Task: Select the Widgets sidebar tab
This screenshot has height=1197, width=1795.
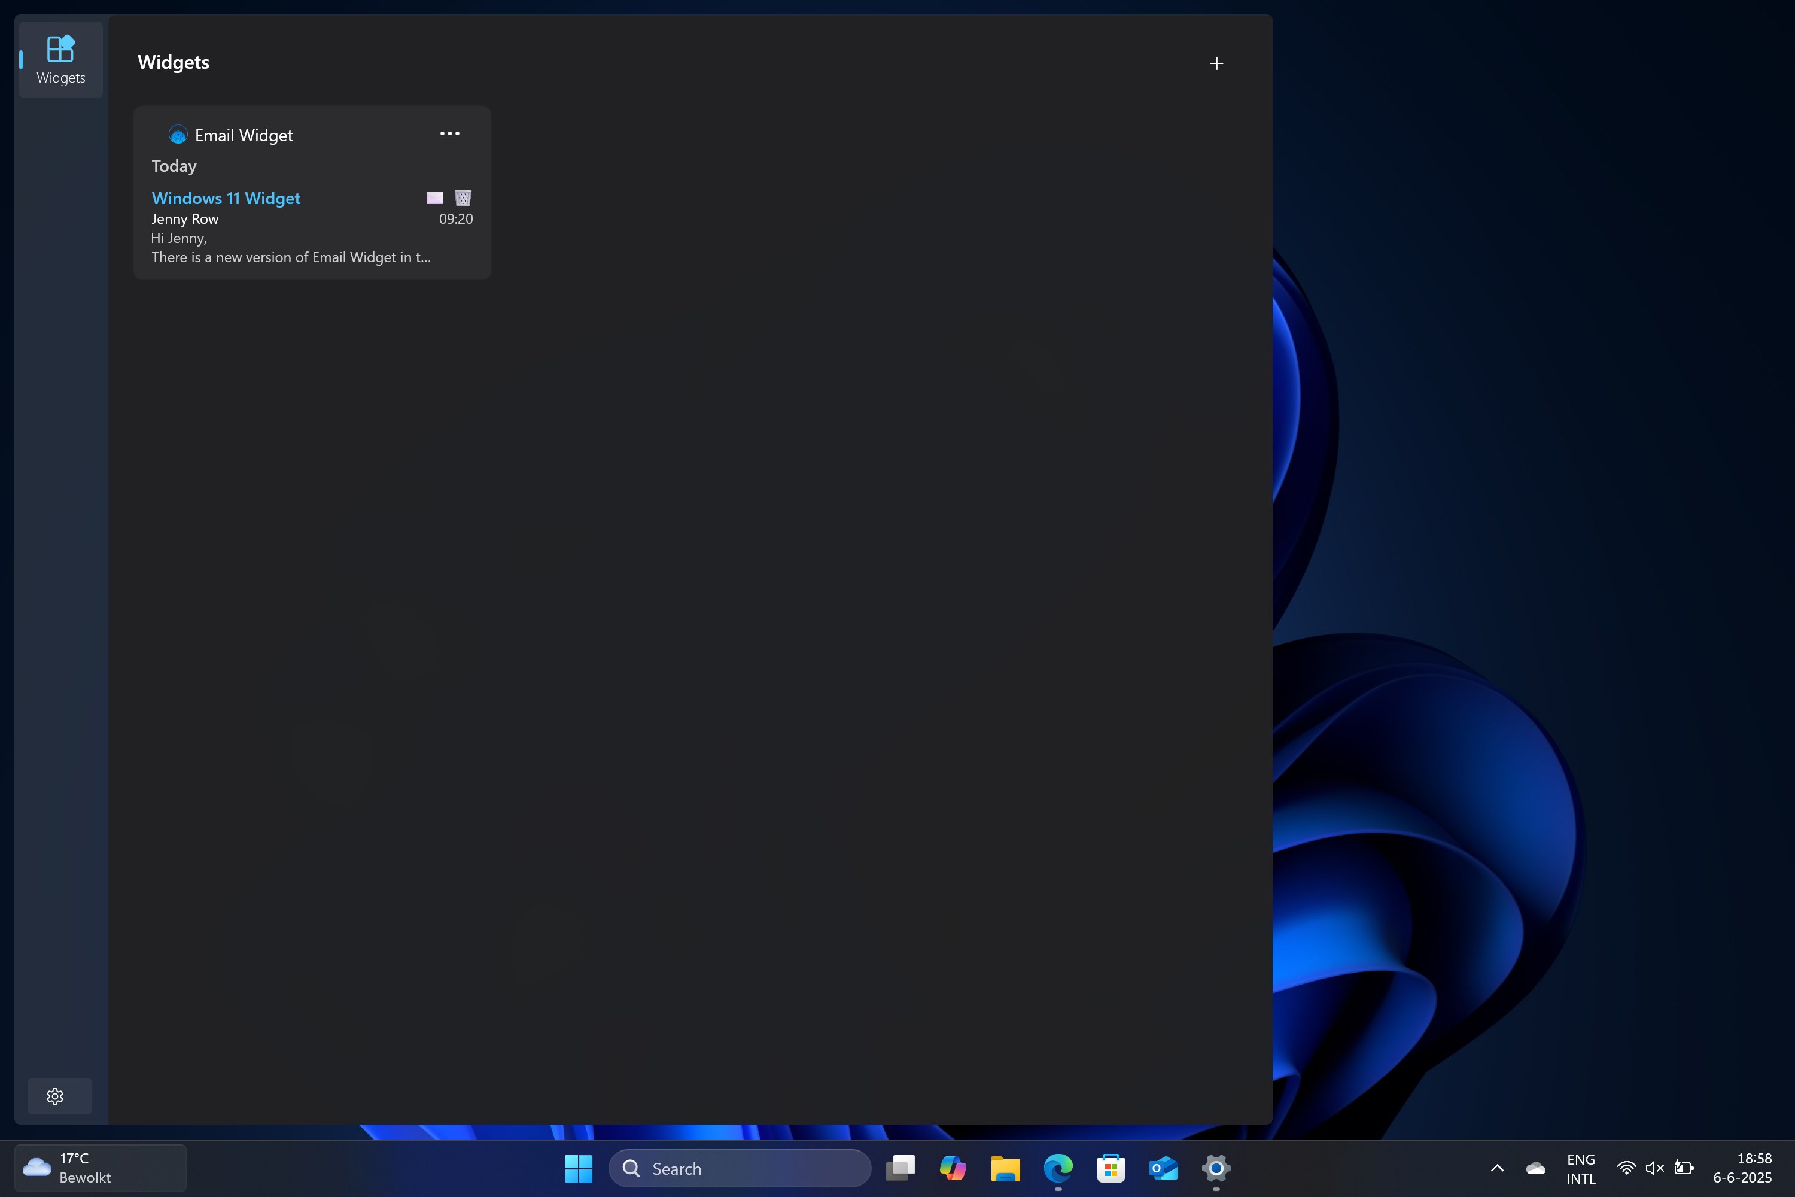Action: [60, 59]
